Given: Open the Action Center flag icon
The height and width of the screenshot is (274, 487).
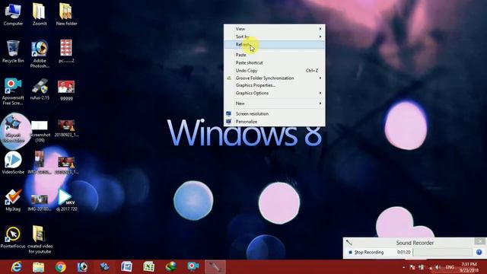Looking at the screenshot, I should click(x=412, y=267).
